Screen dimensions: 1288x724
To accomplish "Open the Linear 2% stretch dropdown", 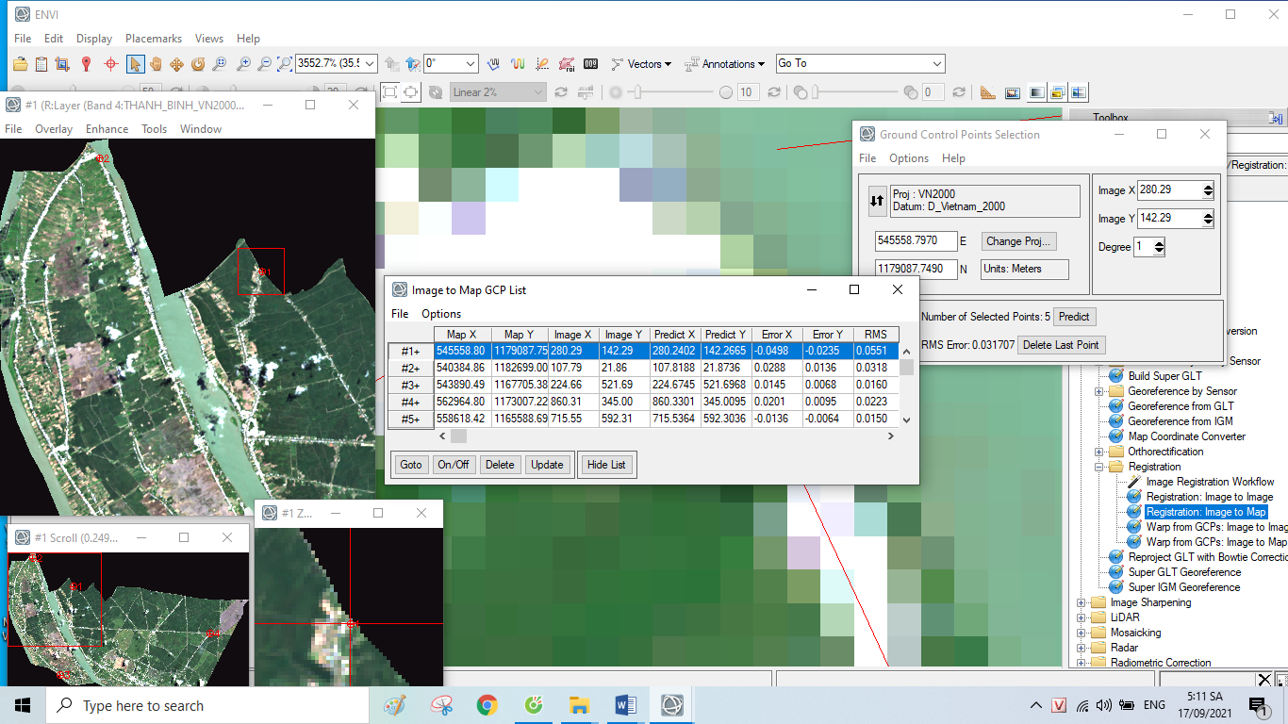I will (x=498, y=92).
